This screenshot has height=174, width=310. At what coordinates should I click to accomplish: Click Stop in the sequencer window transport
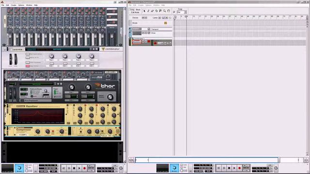click(x=229, y=168)
